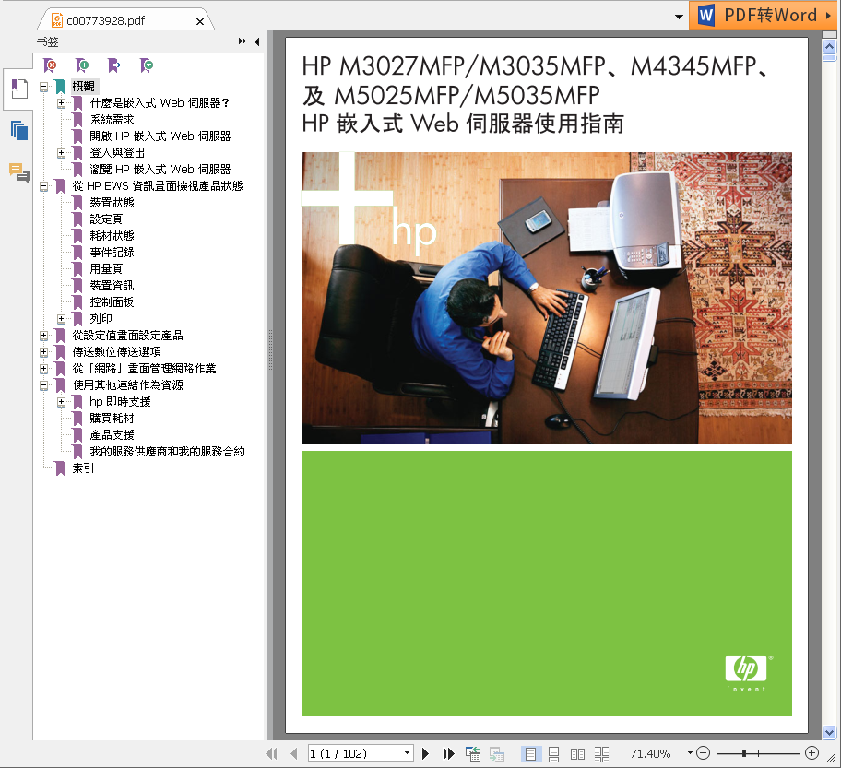Open the 控制面板 bookmark
Image resolution: width=841 pixels, height=768 pixels.
point(112,302)
